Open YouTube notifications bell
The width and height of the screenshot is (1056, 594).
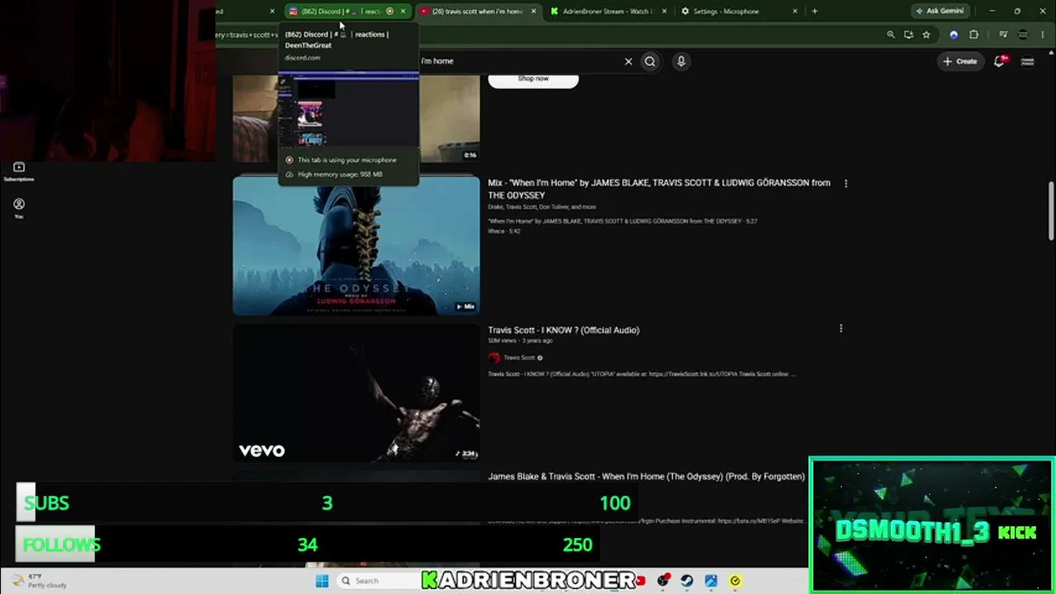[1000, 61]
